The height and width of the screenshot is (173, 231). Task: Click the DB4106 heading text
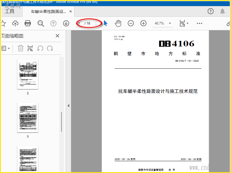[177, 44]
